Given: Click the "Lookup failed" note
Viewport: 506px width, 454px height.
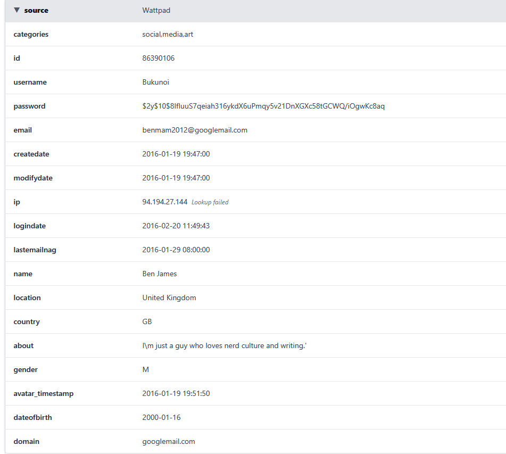Looking at the screenshot, I should click(210, 202).
